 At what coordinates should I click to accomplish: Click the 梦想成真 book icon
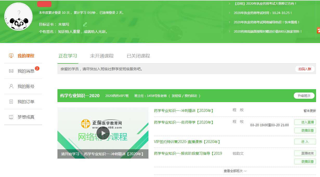11,117
